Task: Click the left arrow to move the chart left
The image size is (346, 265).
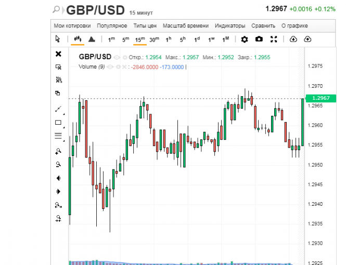Action: tap(58, 178)
